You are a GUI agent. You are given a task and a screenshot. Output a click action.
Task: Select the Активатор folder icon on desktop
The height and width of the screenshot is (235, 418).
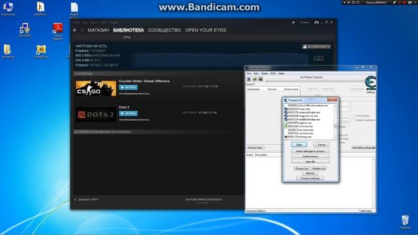pos(8,51)
